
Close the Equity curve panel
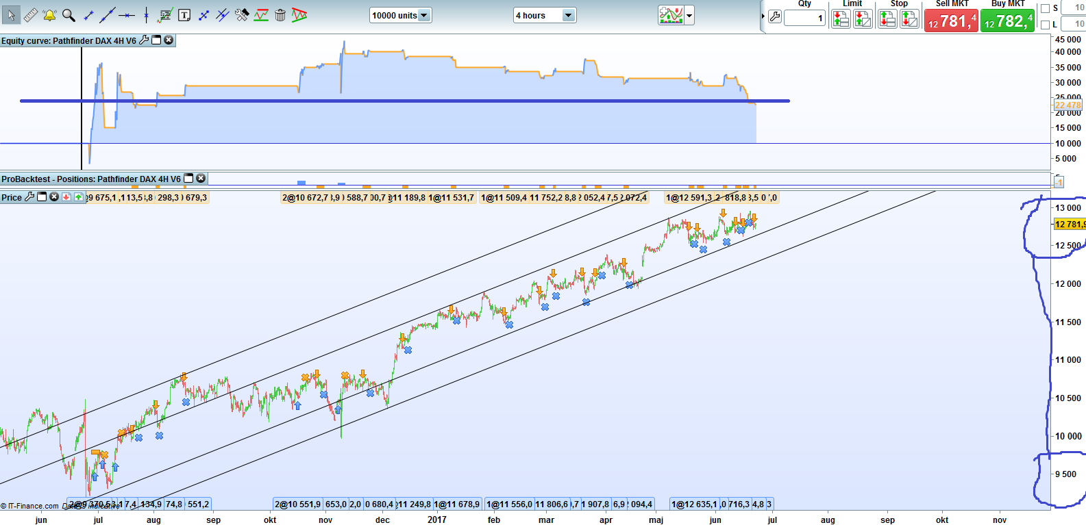(169, 40)
